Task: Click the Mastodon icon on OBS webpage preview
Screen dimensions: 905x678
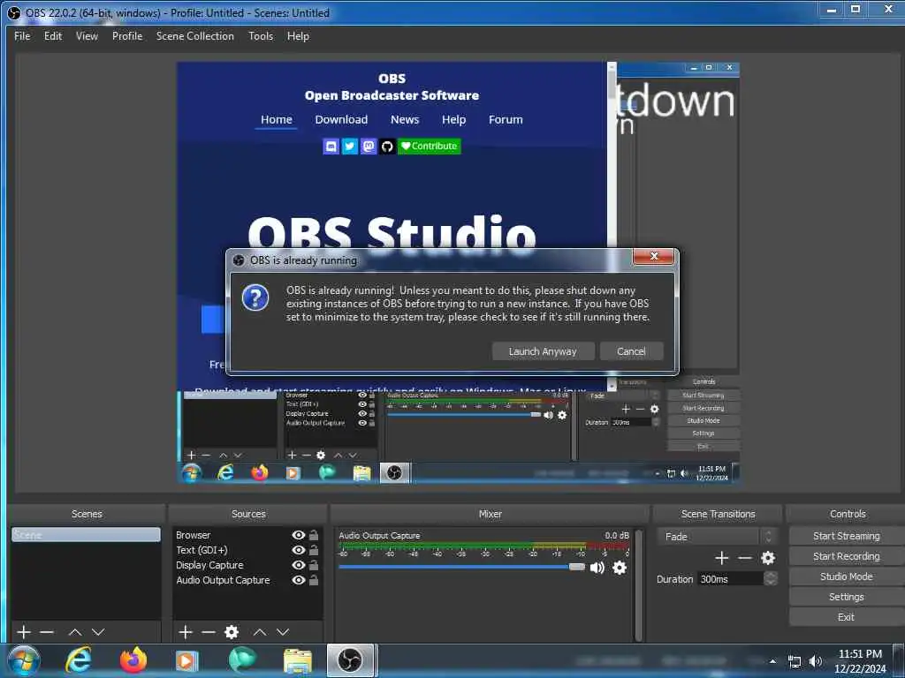Action: (369, 146)
